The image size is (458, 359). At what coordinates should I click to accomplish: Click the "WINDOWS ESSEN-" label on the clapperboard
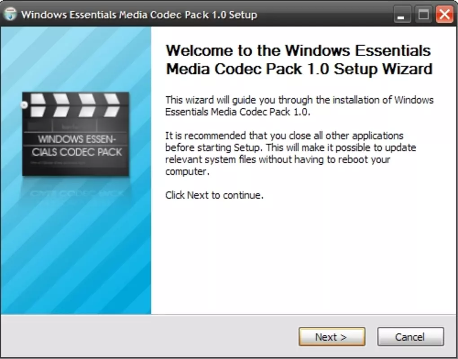[77, 139]
